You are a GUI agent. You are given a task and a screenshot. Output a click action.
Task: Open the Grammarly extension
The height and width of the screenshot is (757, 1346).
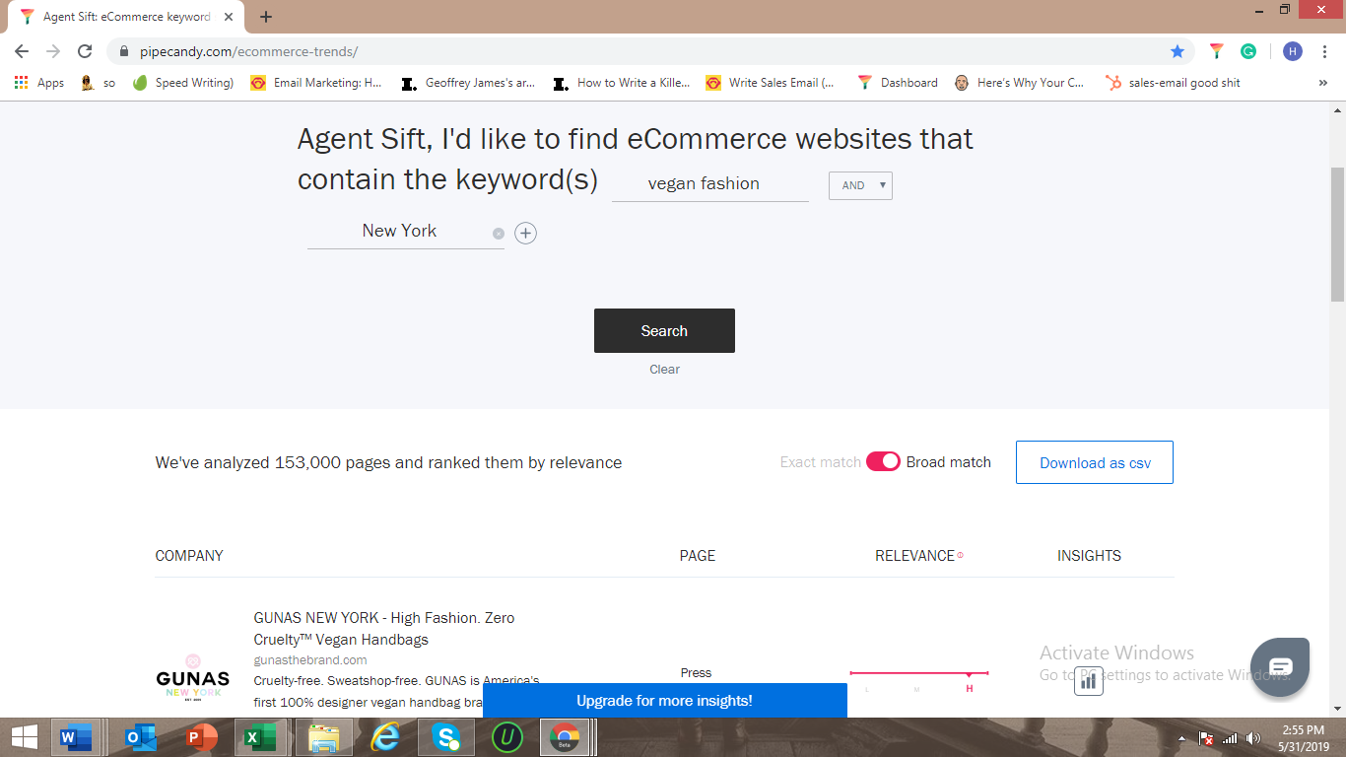pos(1248,51)
